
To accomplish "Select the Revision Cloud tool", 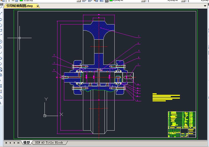I will click(x=1, y=47).
